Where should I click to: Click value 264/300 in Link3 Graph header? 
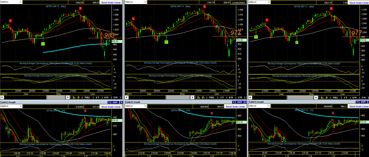[328, 106]
